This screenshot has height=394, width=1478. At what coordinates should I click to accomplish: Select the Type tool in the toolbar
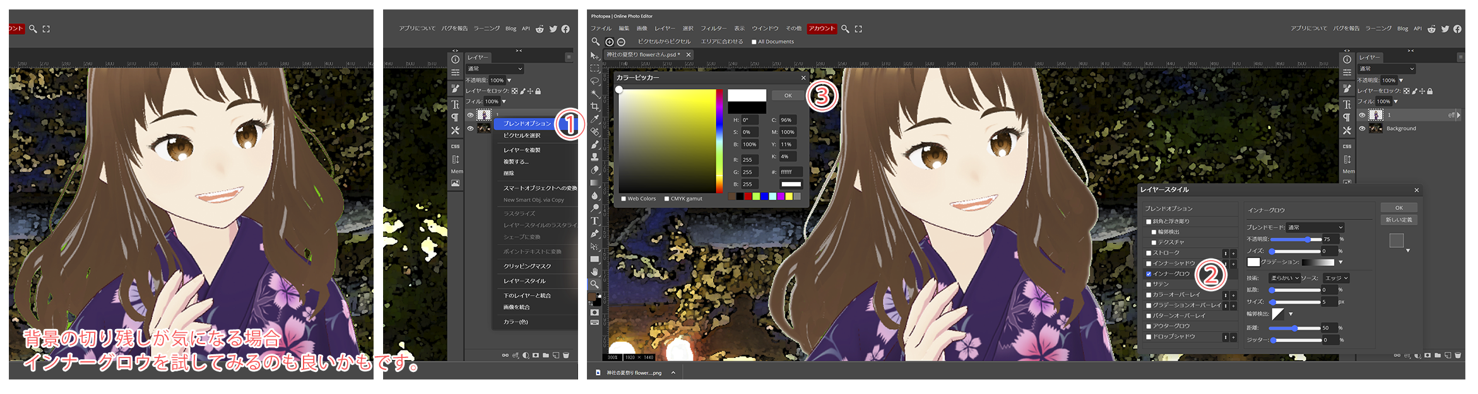(x=594, y=221)
